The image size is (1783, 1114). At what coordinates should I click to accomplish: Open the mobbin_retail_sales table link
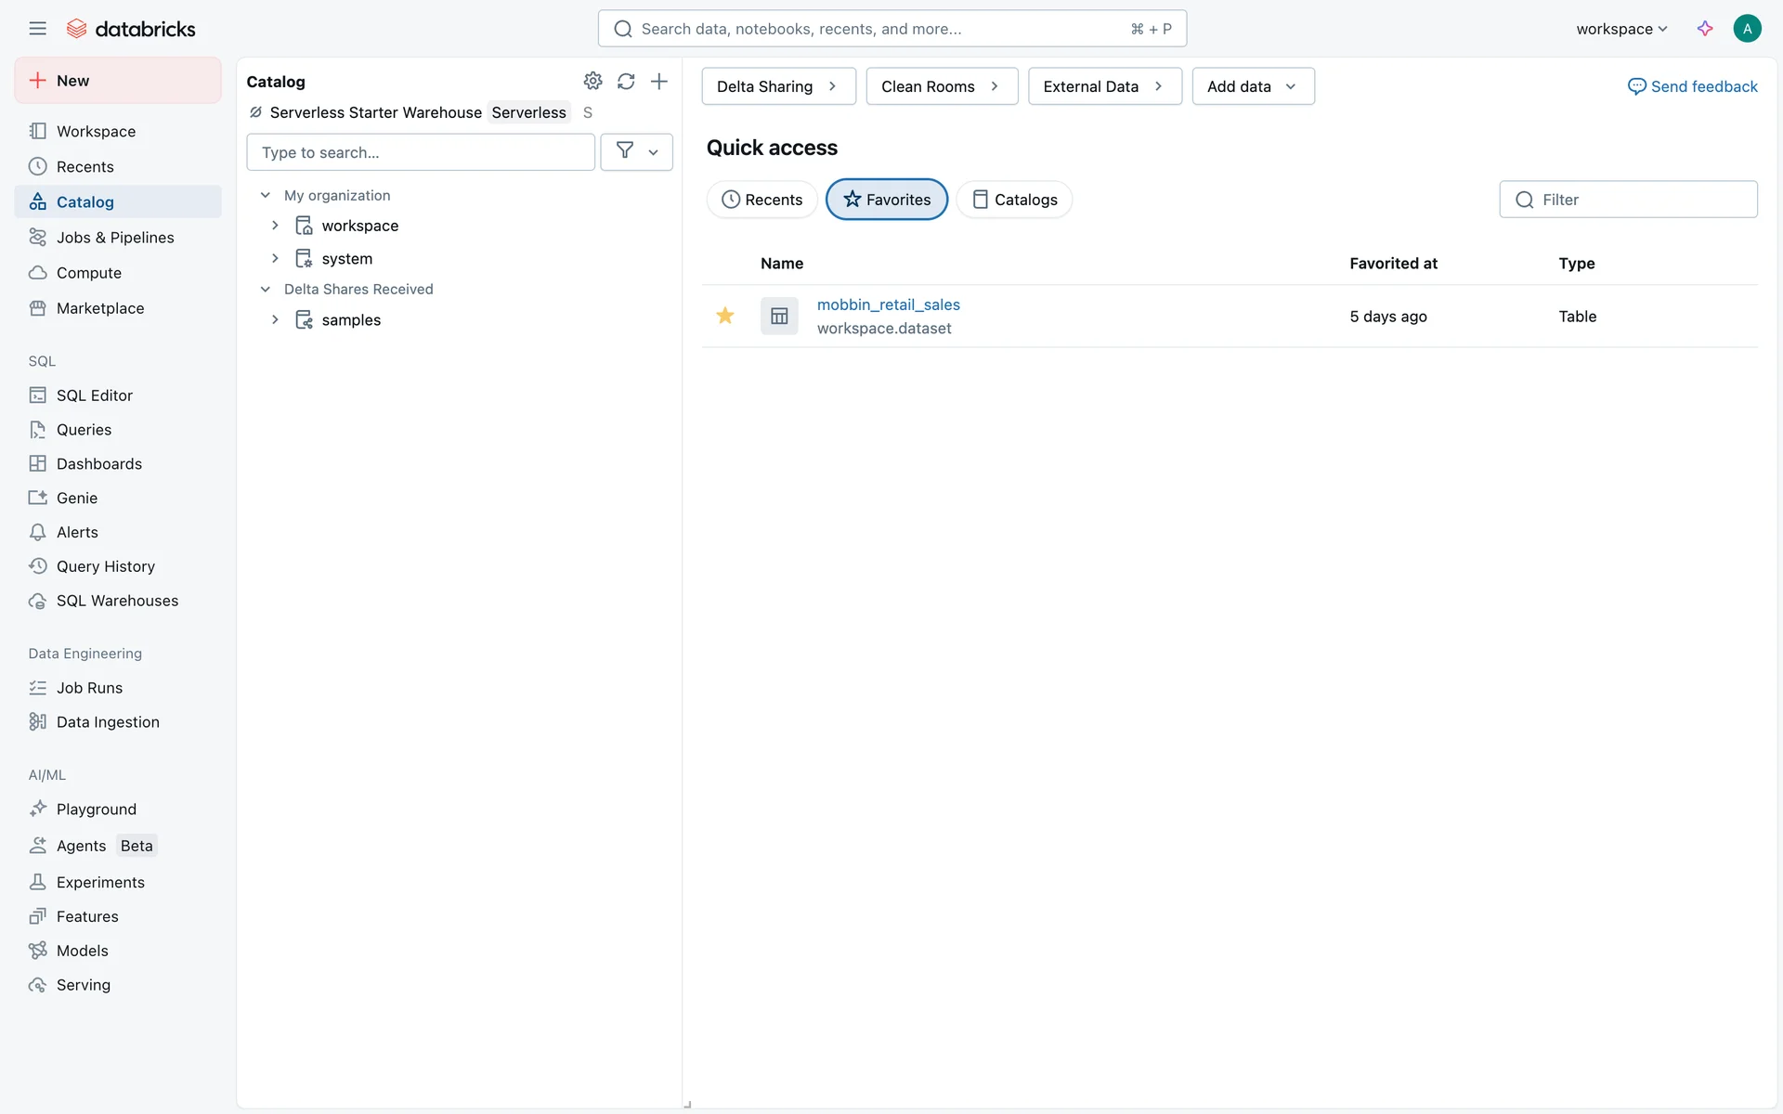point(888,304)
